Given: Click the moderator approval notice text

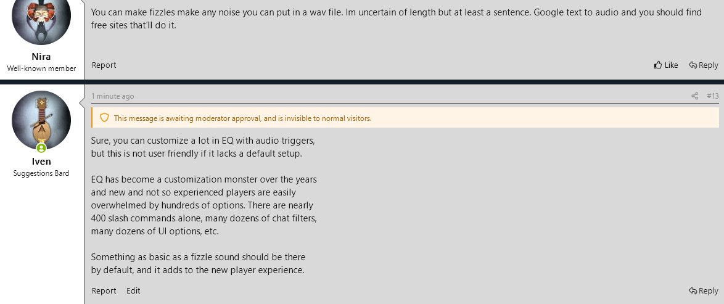Looking at the screenshot, I should [x=242, y=118].
